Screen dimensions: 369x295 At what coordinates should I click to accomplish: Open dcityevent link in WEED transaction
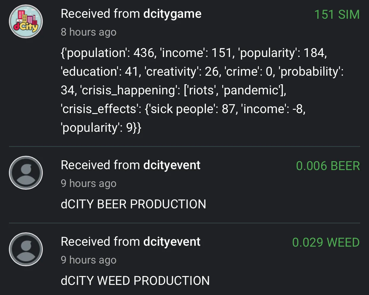(x=172, y=242)
